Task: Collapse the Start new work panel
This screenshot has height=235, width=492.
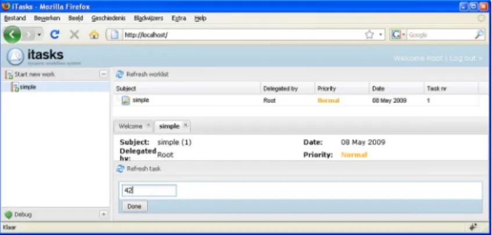Action: 103,74
